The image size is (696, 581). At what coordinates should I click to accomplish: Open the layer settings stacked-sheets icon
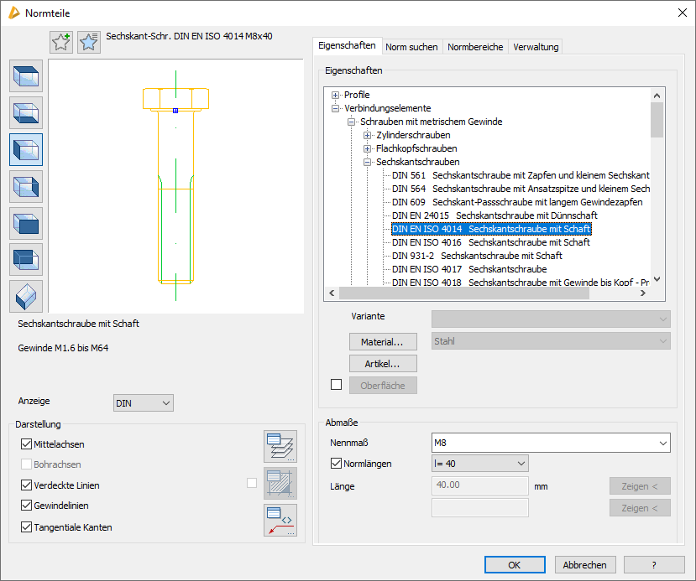pyautogui.click(x=280, y=446)
